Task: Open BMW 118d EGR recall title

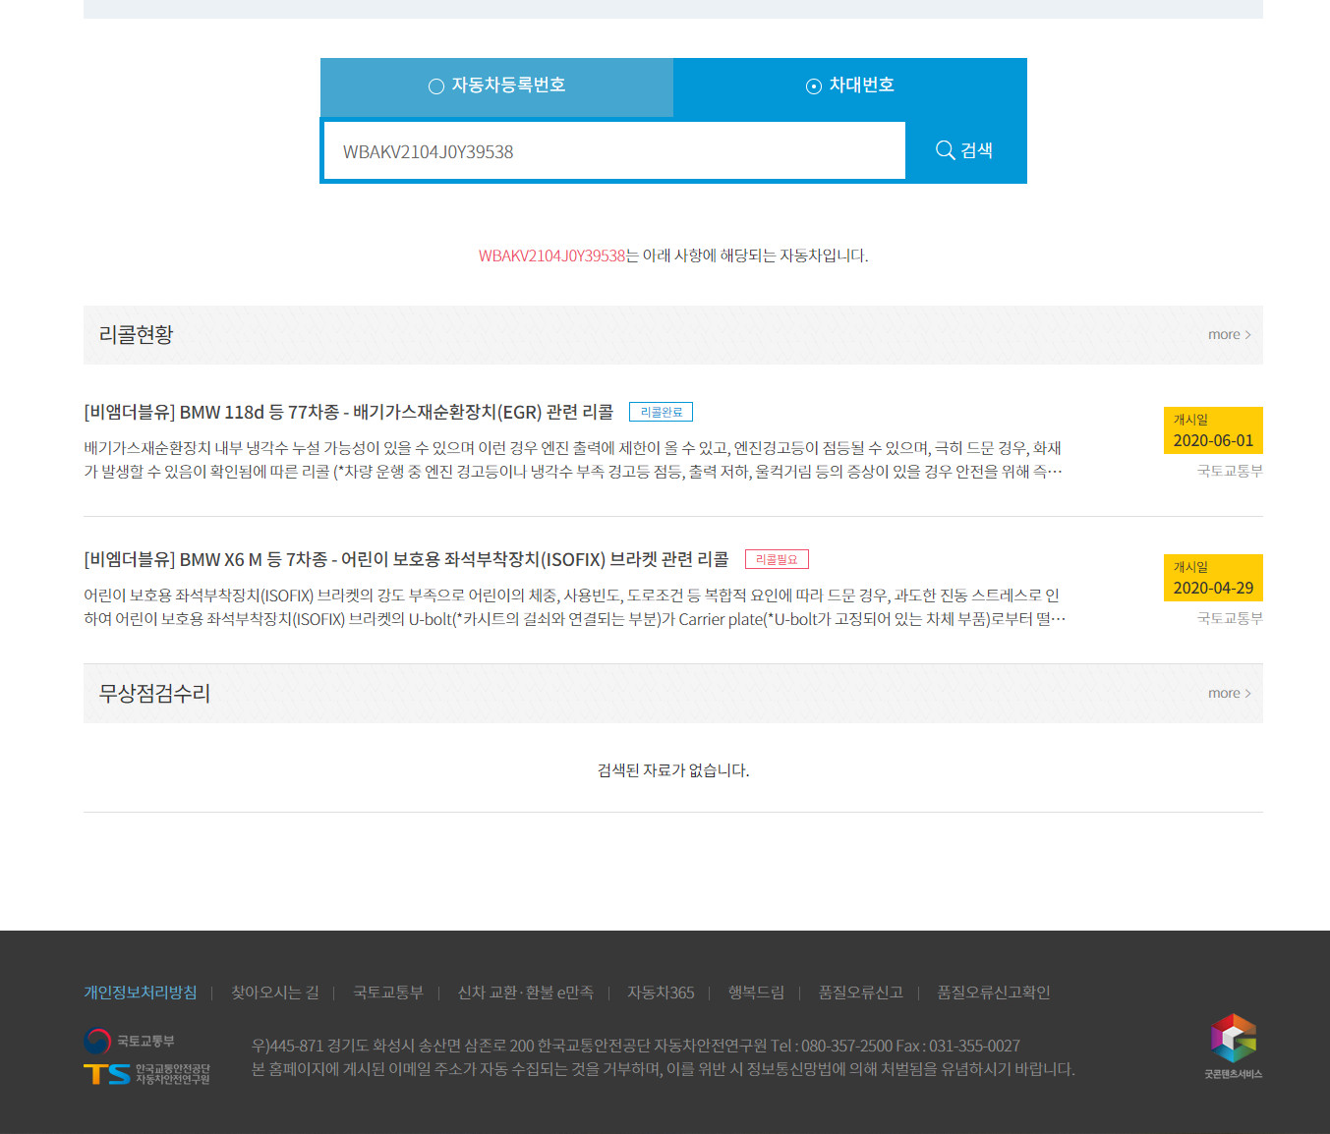Action: tap(349, 412)
